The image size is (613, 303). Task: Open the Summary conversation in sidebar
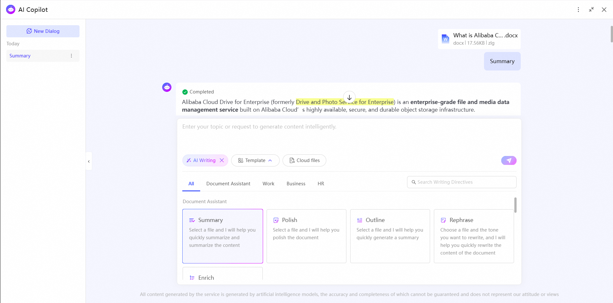[x=43, y=56]
